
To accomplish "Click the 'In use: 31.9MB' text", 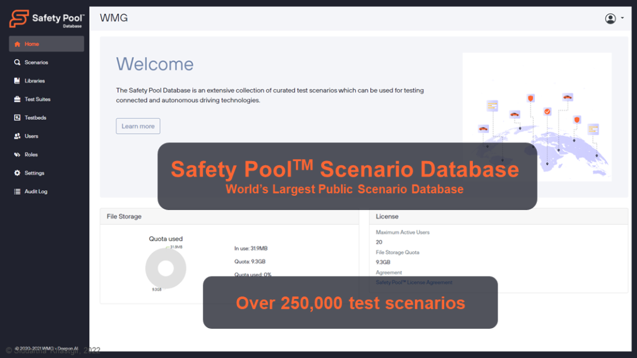I will pos(251,249).
